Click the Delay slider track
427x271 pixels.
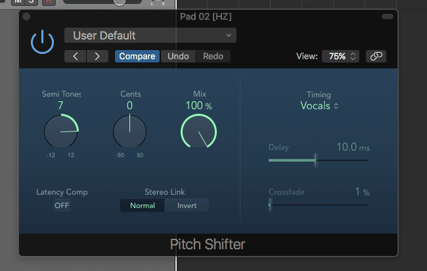tap(342, 160)
